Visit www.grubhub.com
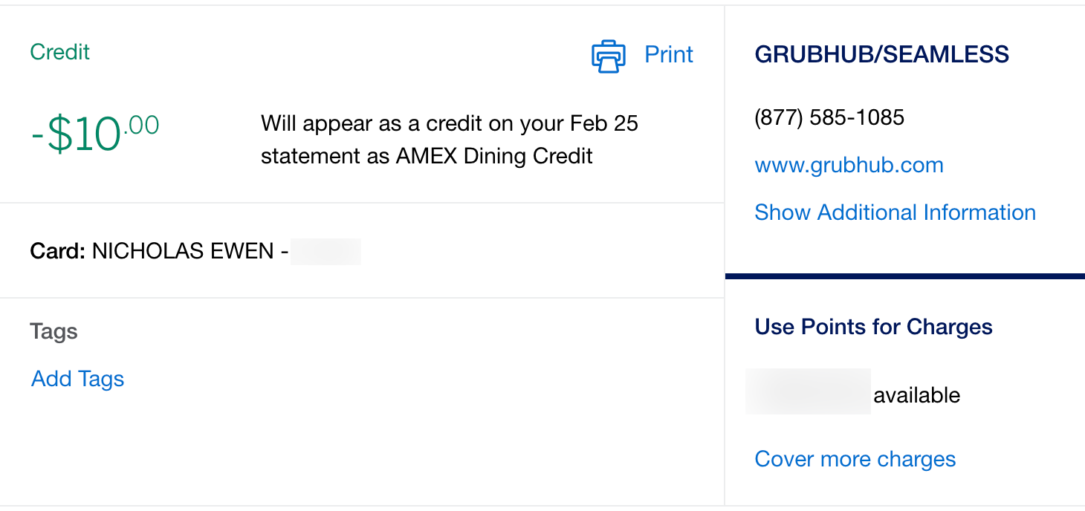1085x511 pixels. click(849, 164)
